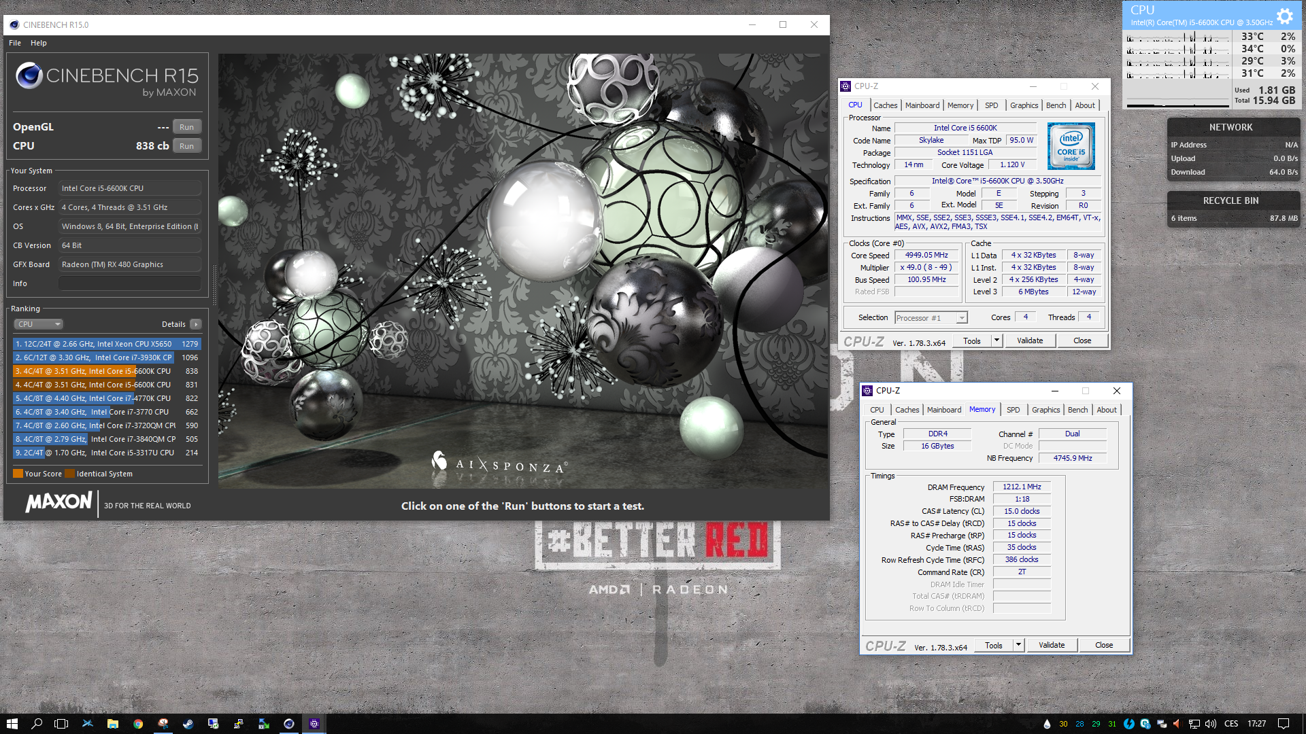Select the i7-3770 ranking row
Image resolution: width=1306 pixels, height=734 pixels.
[107, 412]
